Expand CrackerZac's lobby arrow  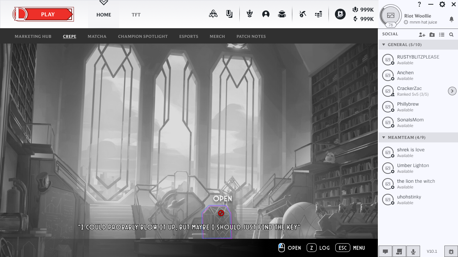tap(452, 91)
